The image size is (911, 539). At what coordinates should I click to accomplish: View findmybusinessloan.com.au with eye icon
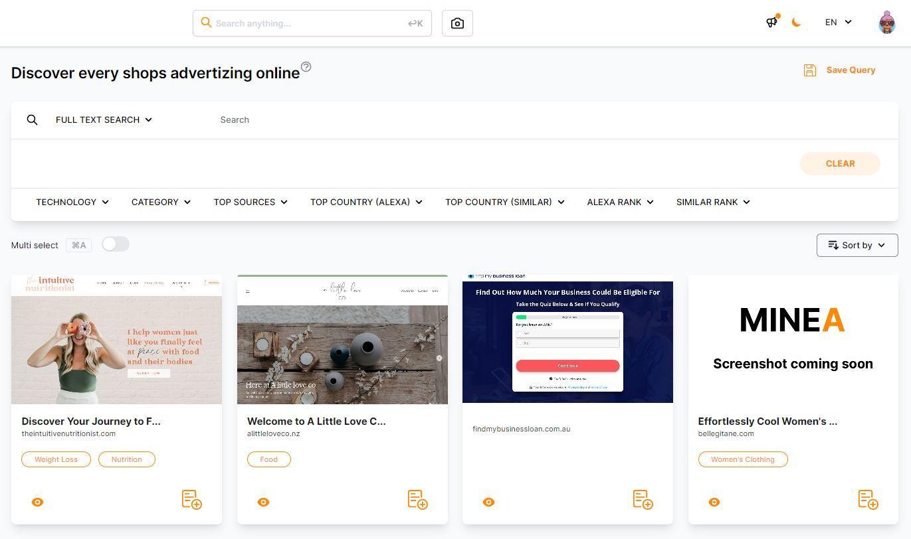click(x=488, y=502)
